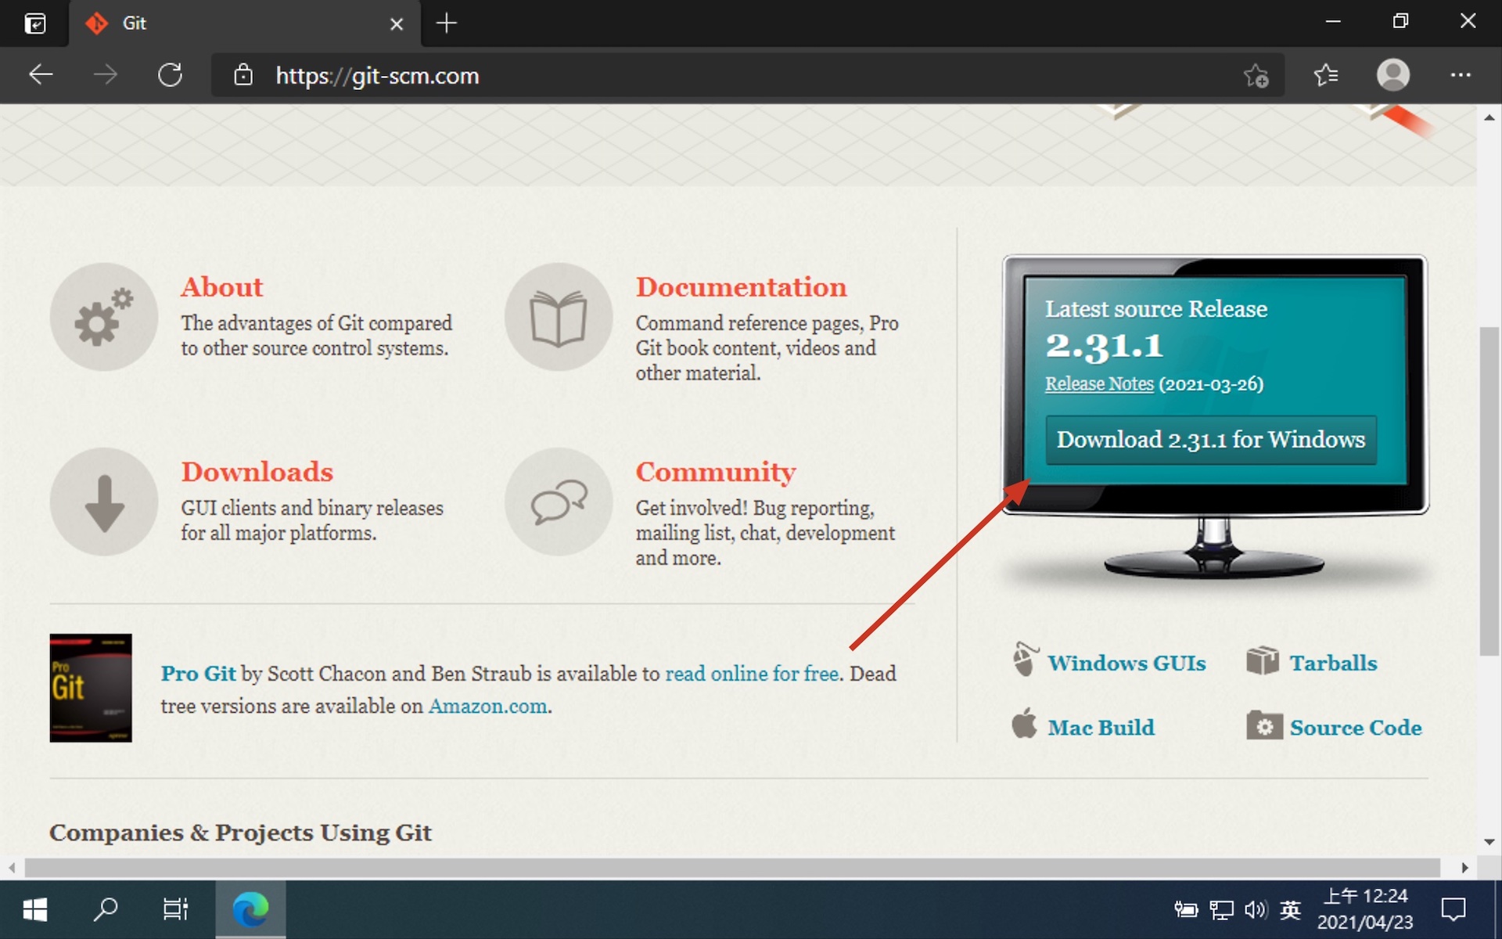Select the Git browser tab
Viewport: 1502px width, 939px height.
click(244, 23)
